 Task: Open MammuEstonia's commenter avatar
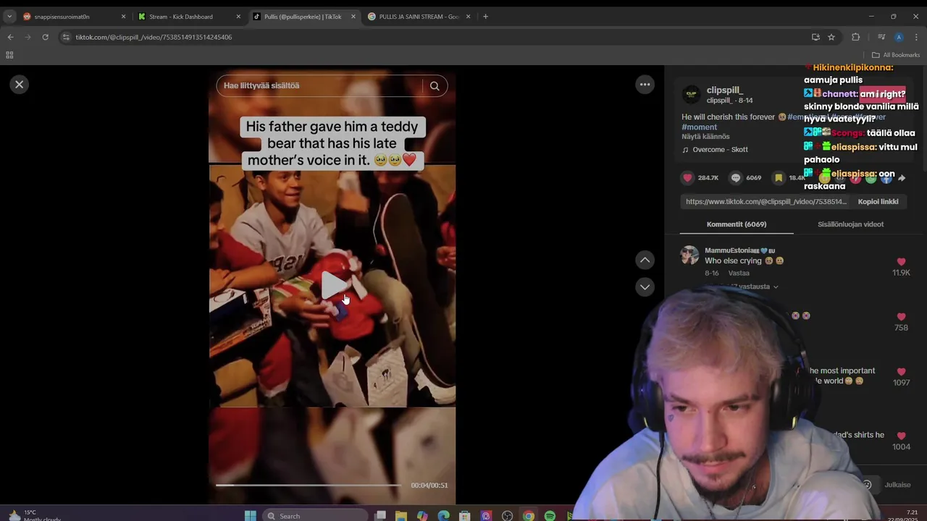click(690, 255)
